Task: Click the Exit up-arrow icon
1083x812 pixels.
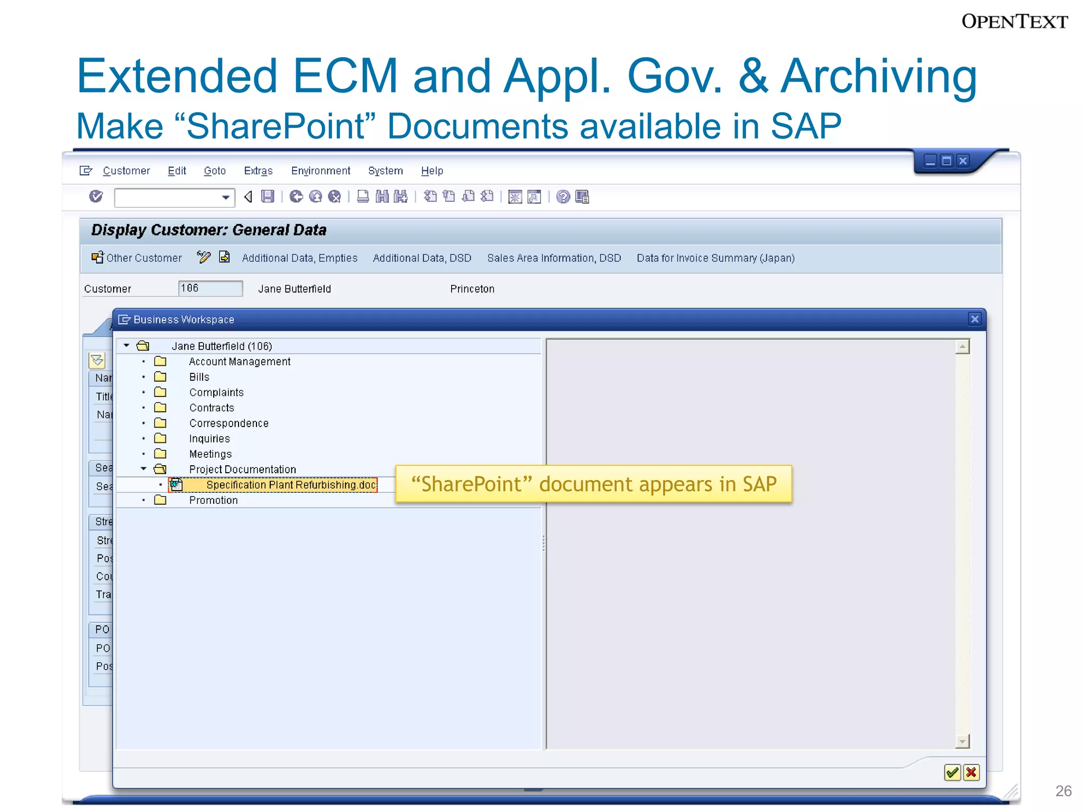Action: [316, 197]
